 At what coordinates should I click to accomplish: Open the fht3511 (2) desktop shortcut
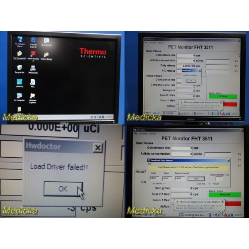pyautogui.click(x=33, y=69)
